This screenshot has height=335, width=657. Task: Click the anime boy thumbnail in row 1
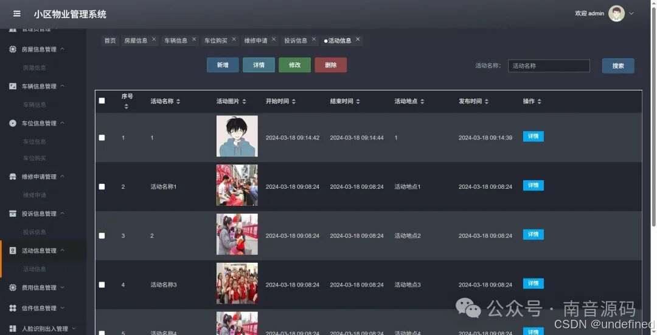tap(237, 137)
